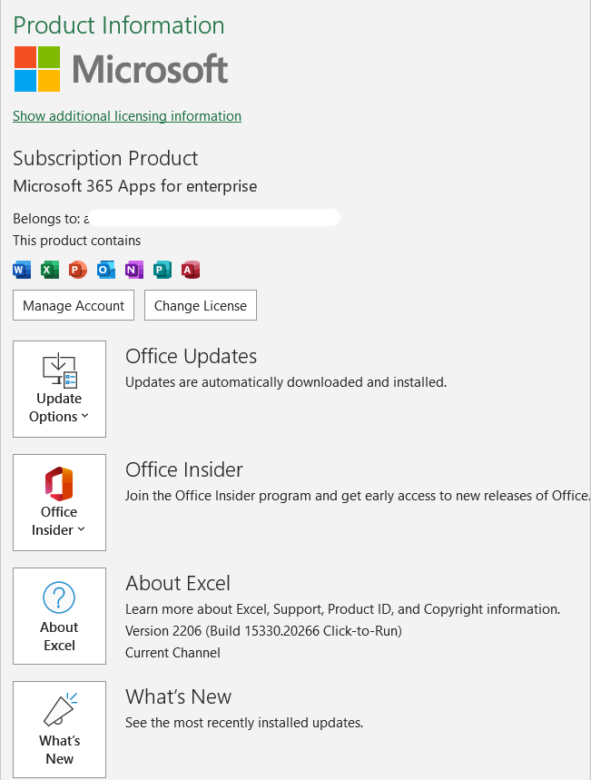Image resolution: width=591 pixels, height=780 pixels.
Task: Click the Word app icon
Action: click(22, 270)
